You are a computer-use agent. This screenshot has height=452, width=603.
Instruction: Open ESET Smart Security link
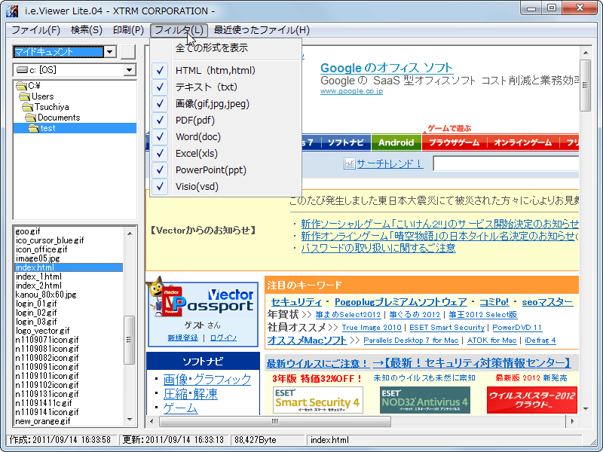447,328
